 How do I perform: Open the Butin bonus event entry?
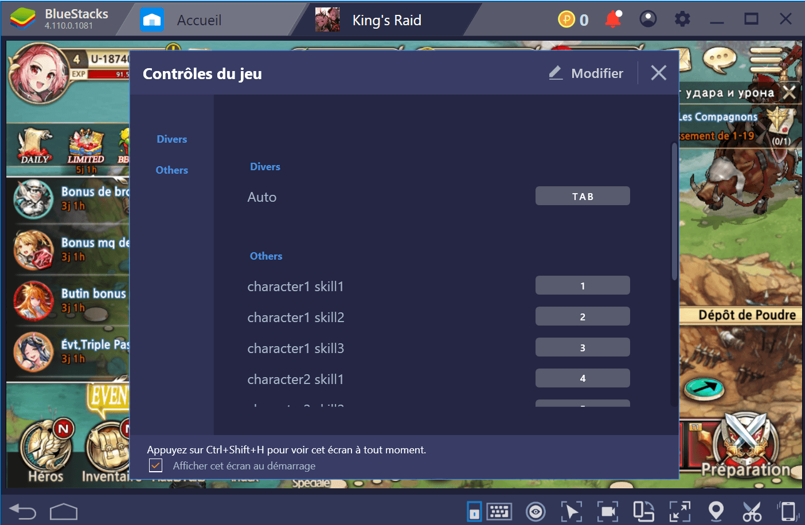click(69, 300)
